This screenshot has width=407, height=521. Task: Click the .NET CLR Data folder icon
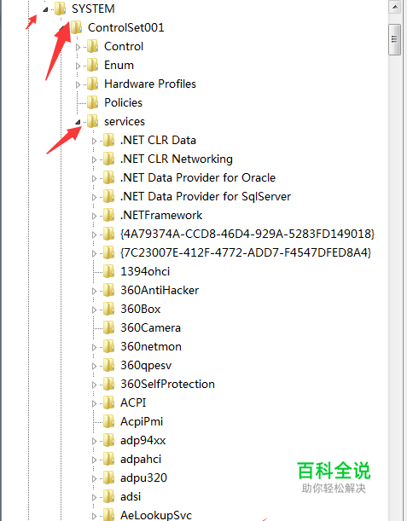pyautogui.click(x=108, y=140)
